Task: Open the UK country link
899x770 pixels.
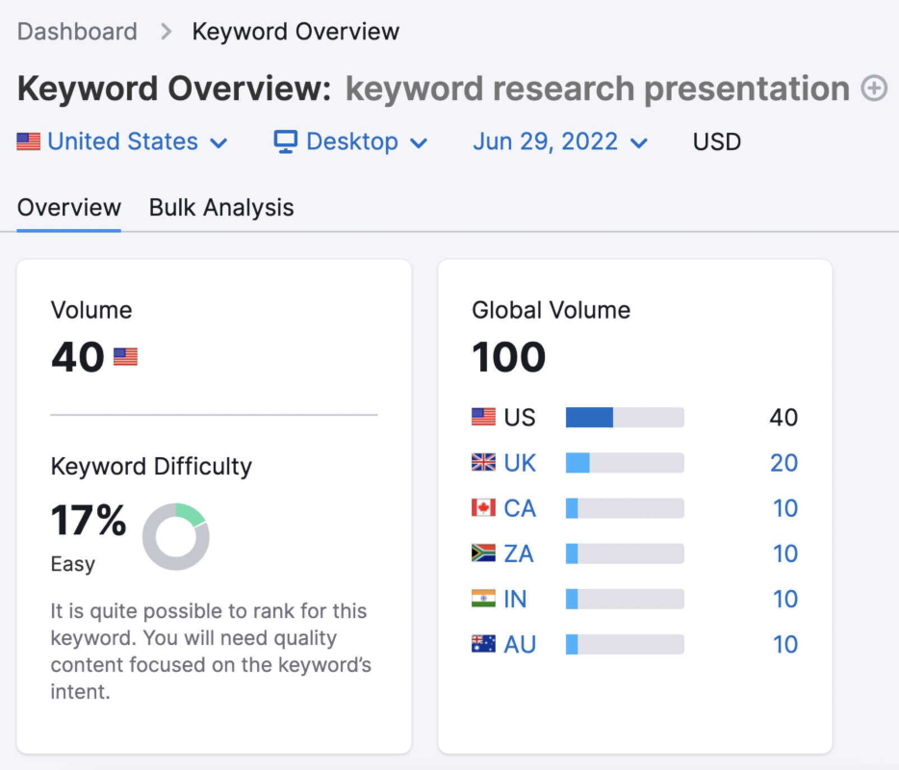Action: [520, 463]
